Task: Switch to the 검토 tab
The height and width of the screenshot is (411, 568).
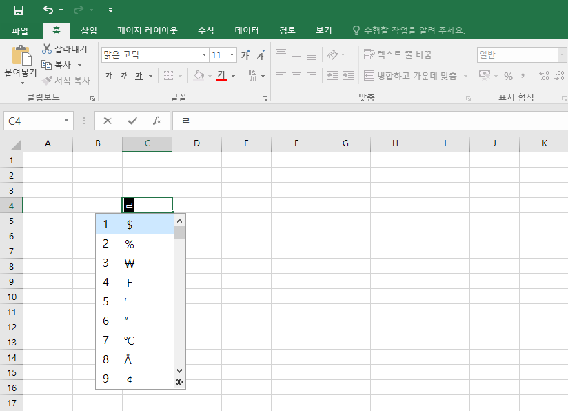Action: [x=287, y=30]
